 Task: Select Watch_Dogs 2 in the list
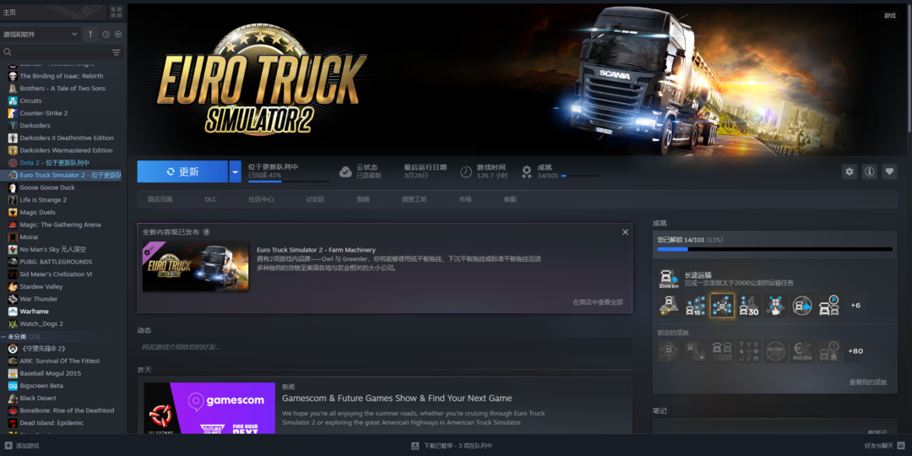[41, 324]
